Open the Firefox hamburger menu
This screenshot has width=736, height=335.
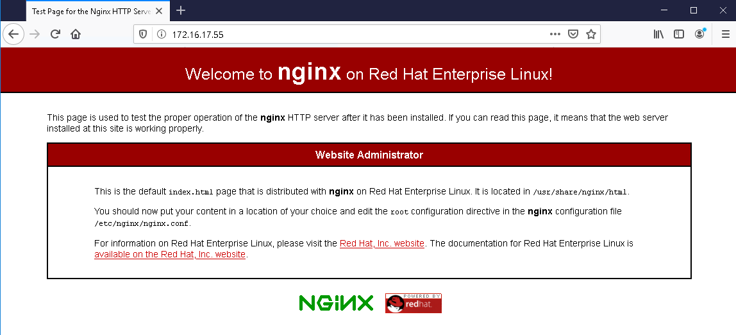(x=725, y=34)
